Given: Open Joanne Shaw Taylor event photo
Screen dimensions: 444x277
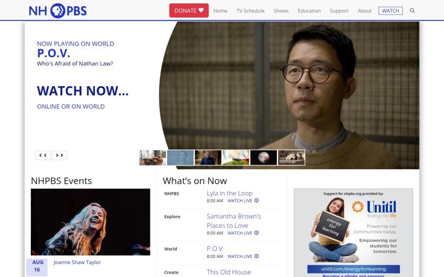Looking at the screenshot, I should coord(91,222).
